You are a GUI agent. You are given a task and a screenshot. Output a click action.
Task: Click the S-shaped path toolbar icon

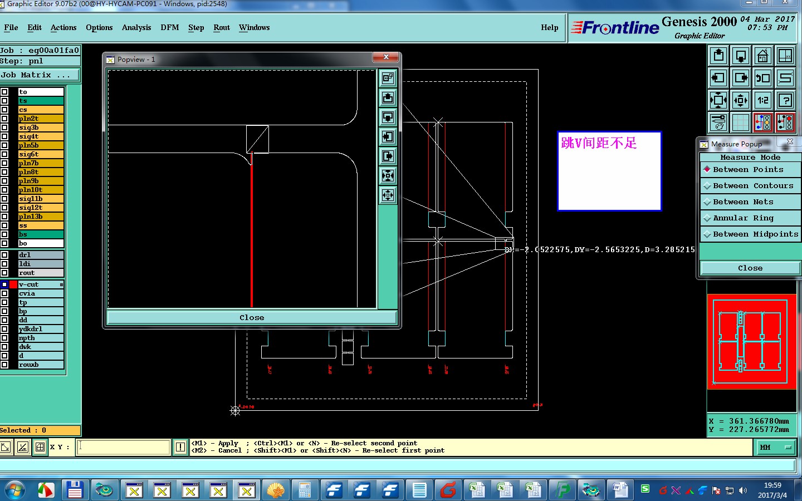pyautogui.click(x=785, y=78)
